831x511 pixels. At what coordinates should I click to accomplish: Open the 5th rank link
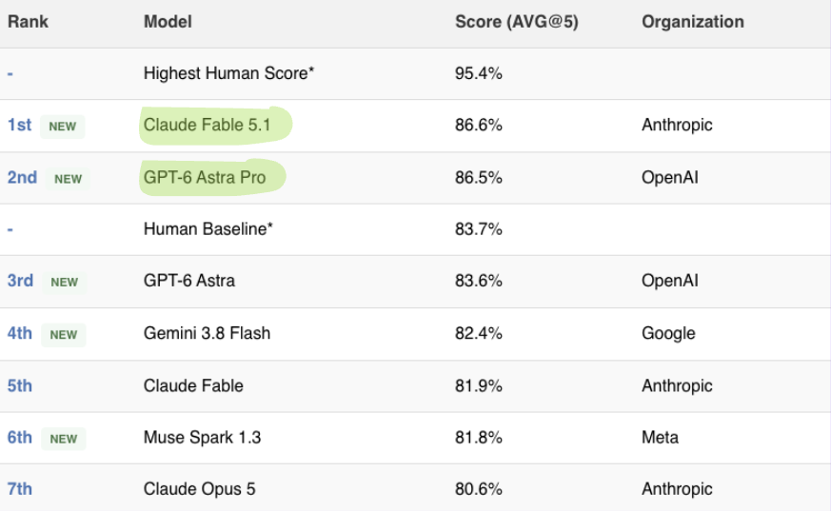(20, 385)
